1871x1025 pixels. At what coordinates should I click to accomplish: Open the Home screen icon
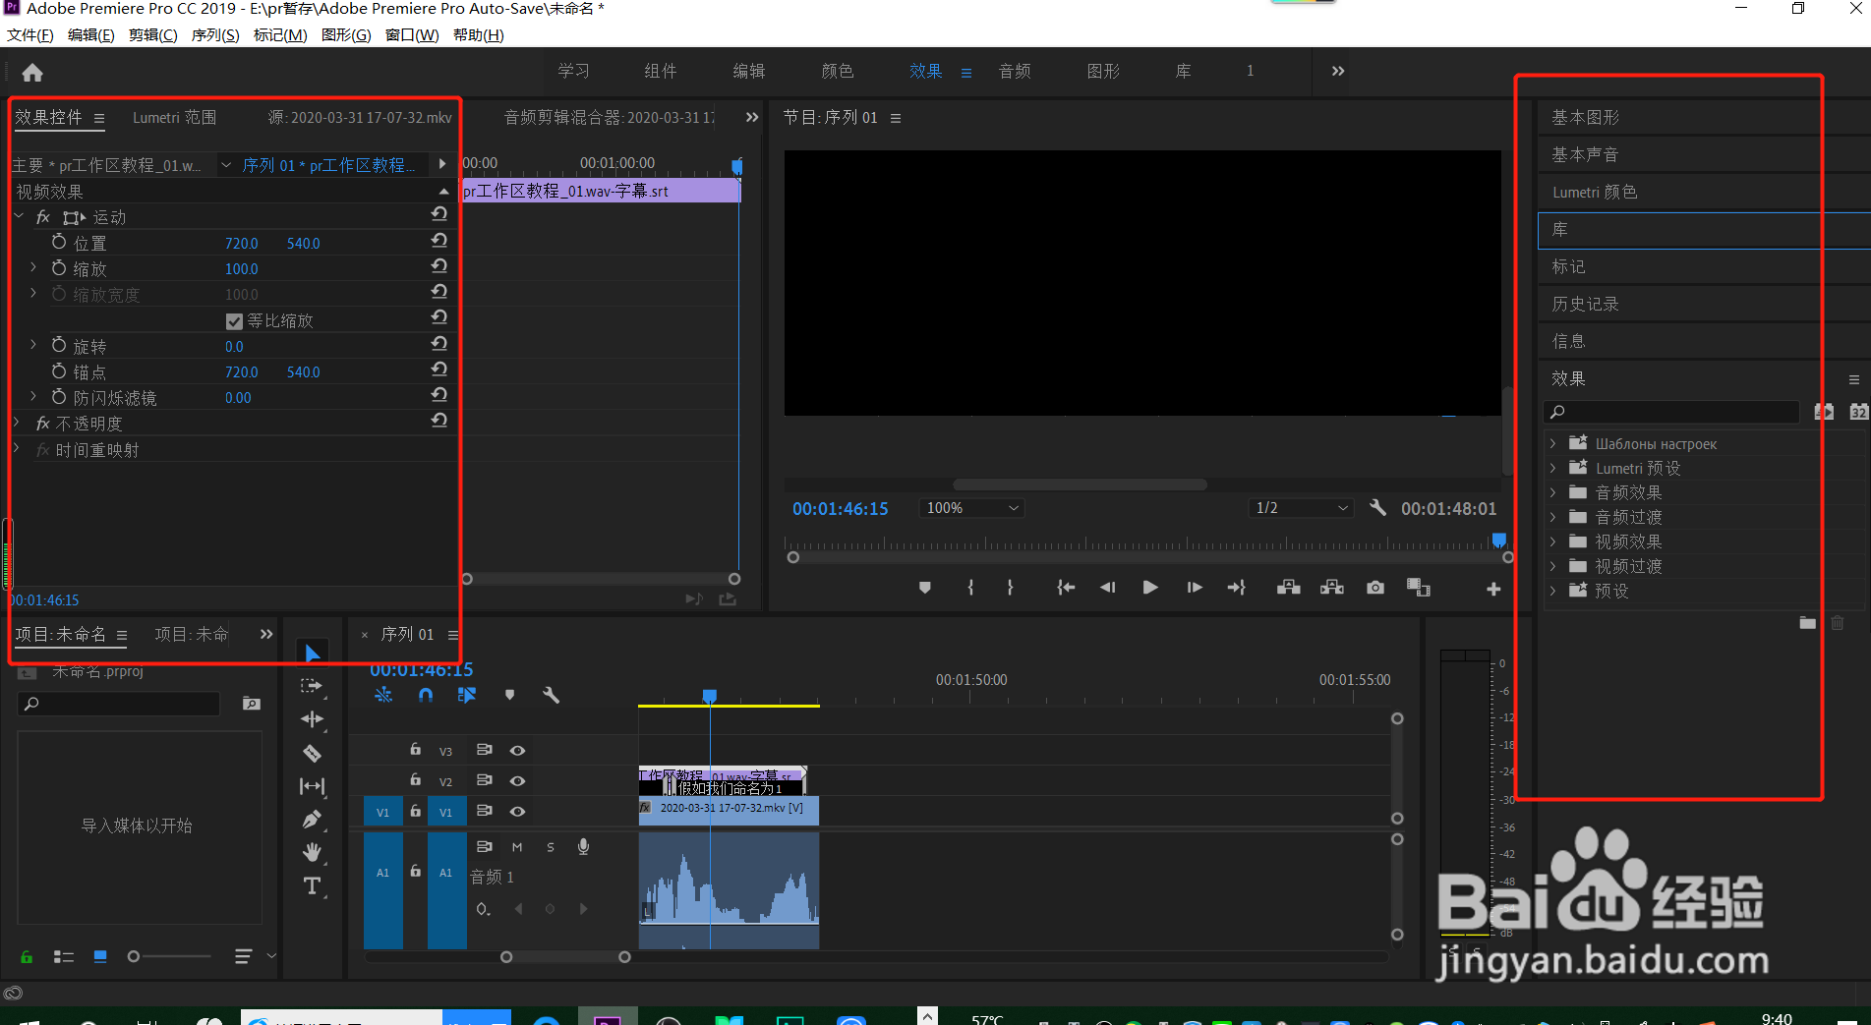click(x=32, y=73)
